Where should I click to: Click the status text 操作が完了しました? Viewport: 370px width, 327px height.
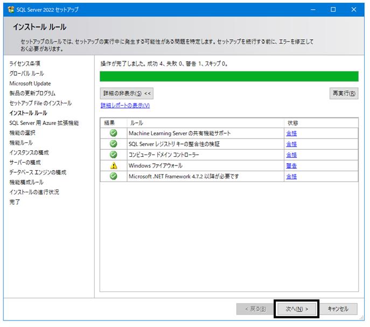123,64
